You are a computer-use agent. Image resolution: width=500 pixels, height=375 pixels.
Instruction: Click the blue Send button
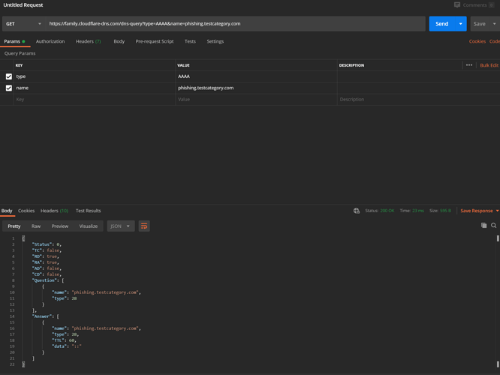442,24
